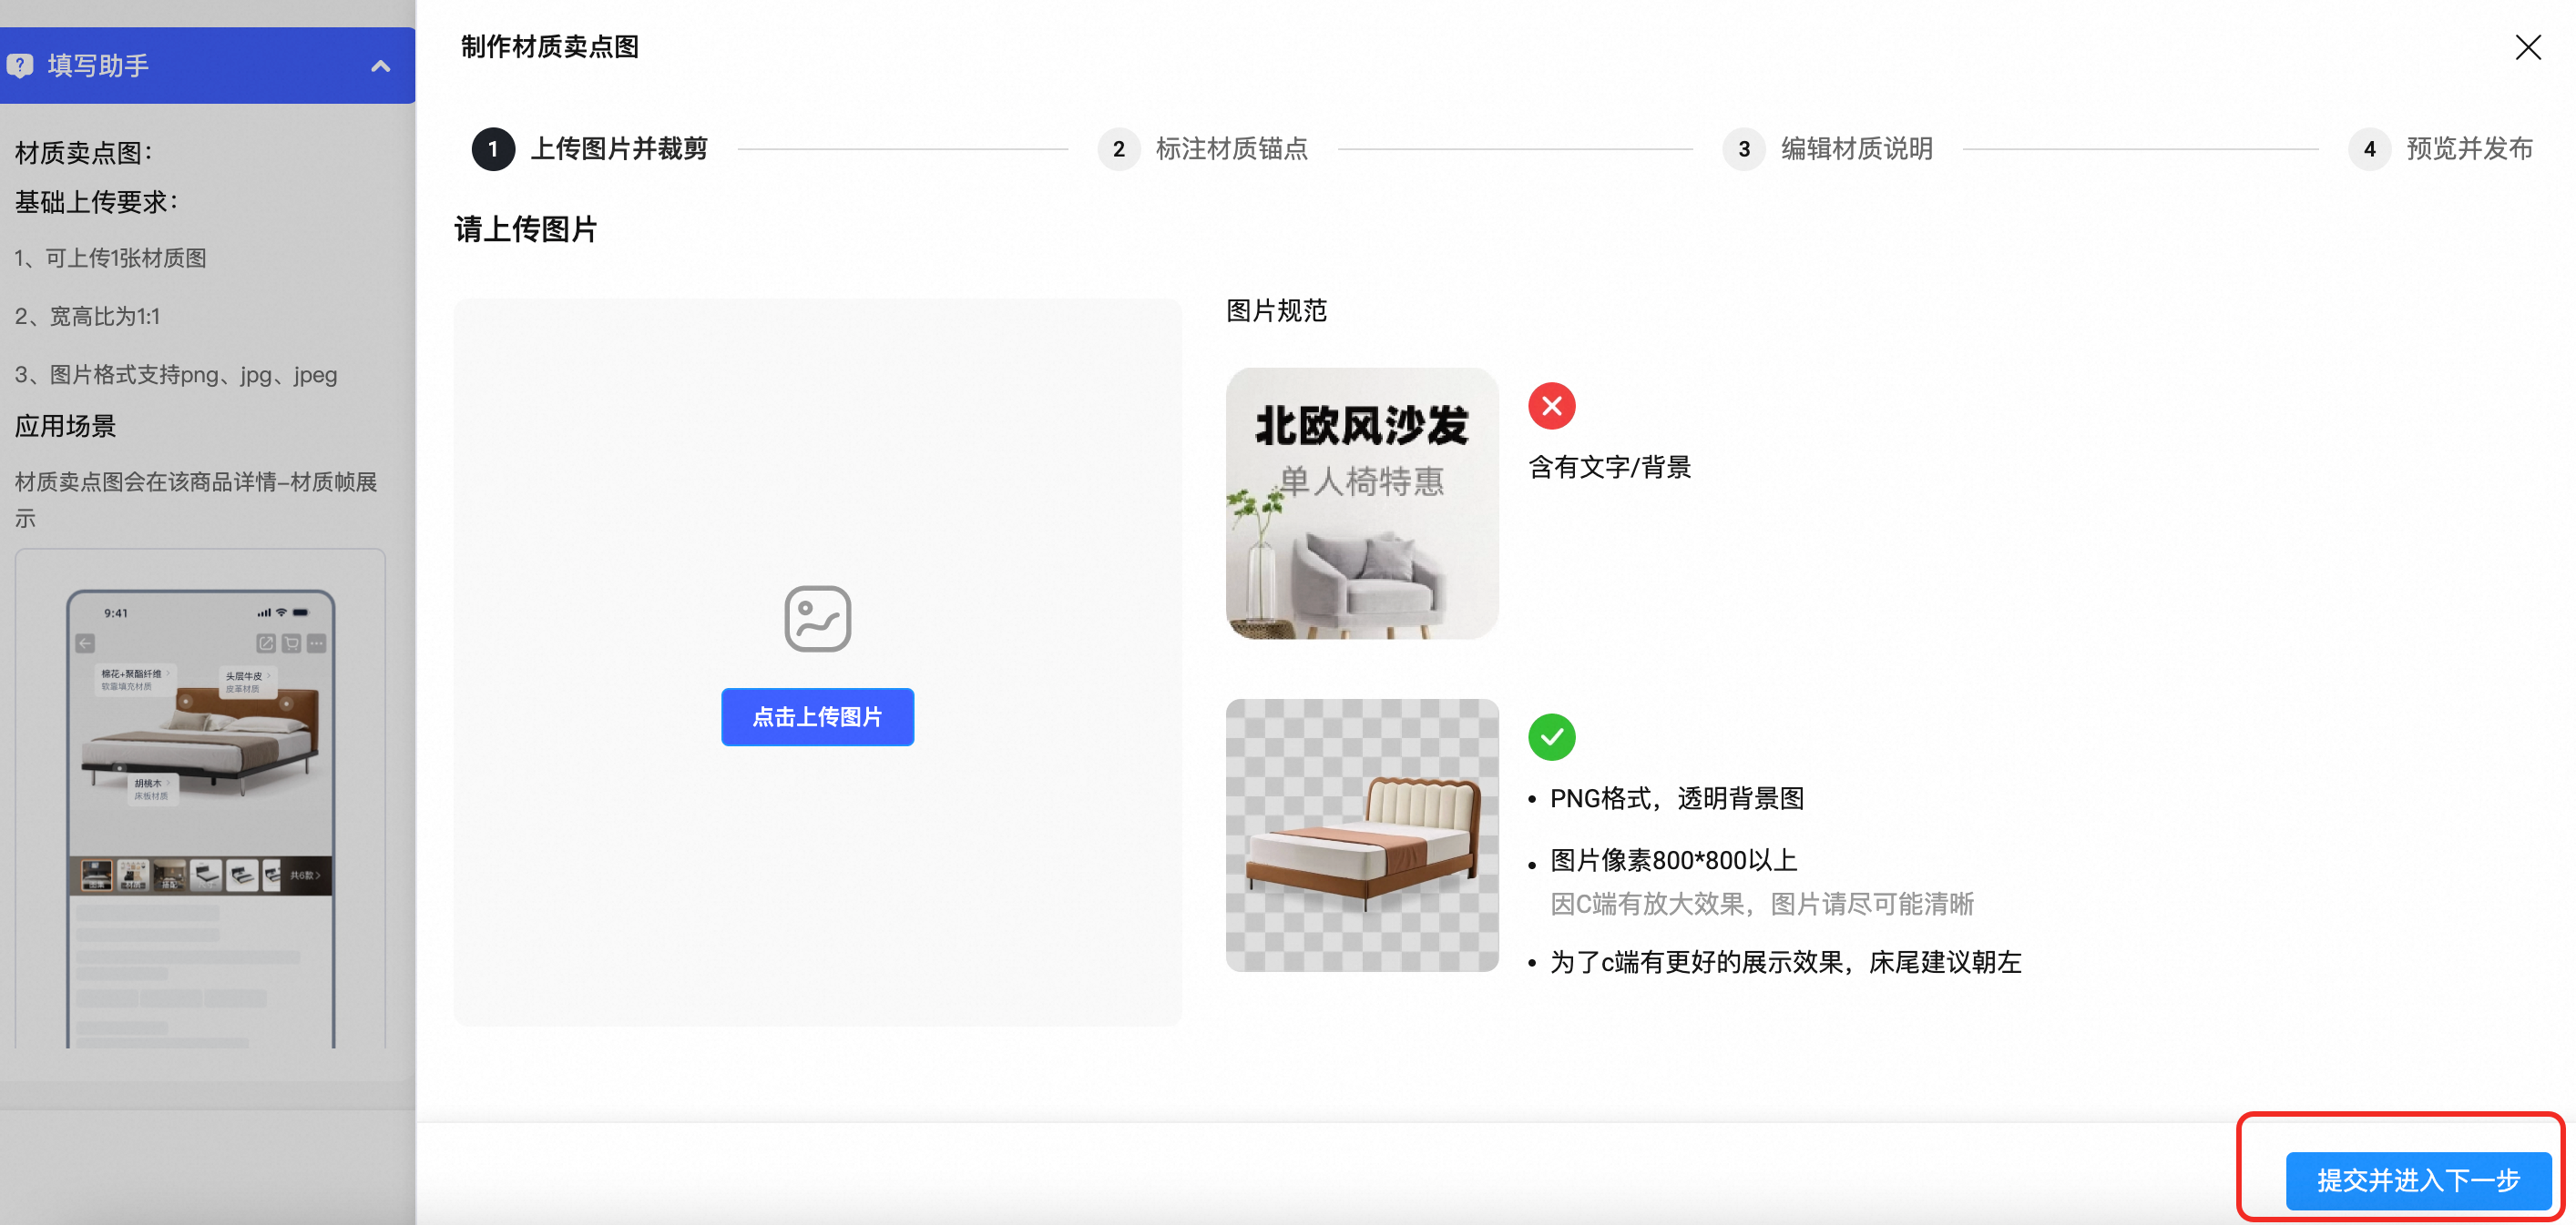Image resolution: width=2576 pixels, height=1225 pixels.
Task: Click the red cross incorrect-example icon
Action: 1551,406
